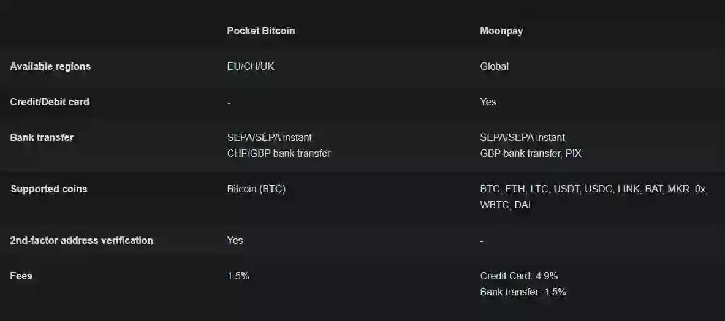Image resolution: width=725 pixels, height=321 pixels.
Task: Click the coin list starting with BTC, ETH
Action: click(x=593, y=189)
